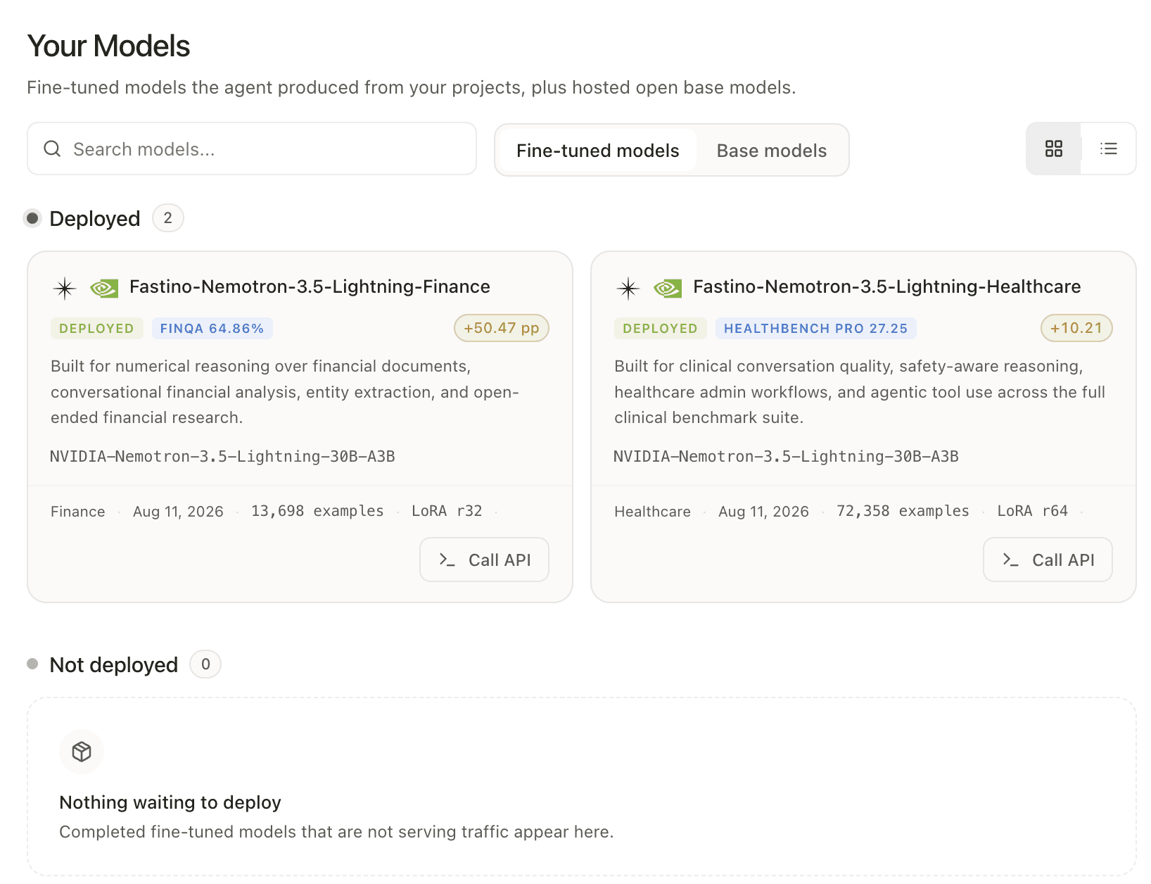This screenshot has width=1151, height=884.
Task: Click the +10.21 improvement pill
Action: (x=1076, y=328)
